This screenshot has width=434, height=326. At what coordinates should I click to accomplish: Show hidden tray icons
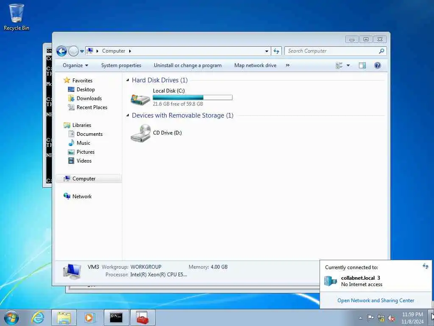click(x=360, y=318)
